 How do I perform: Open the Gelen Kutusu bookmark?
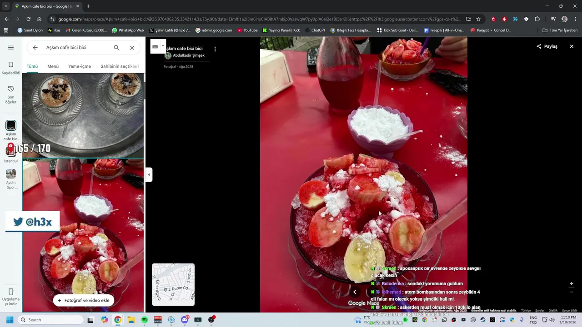click(x=86, y=30)
